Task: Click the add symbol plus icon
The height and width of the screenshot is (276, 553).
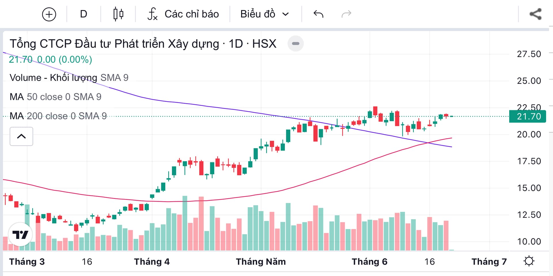Action: pos(49,14)
